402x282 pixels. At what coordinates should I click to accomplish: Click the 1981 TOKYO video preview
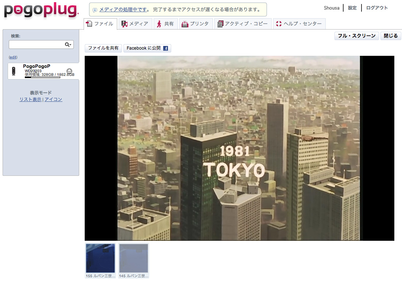pos(239,148)
